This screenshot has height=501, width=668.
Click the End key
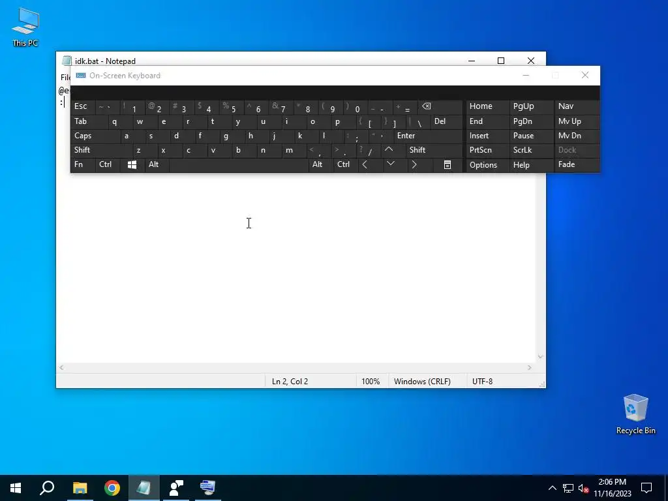tap(487, 121)
